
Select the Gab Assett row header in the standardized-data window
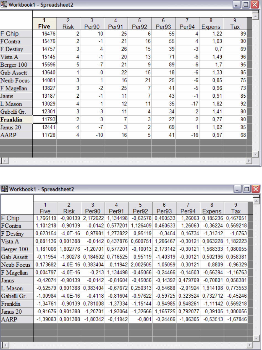point(17,257)
